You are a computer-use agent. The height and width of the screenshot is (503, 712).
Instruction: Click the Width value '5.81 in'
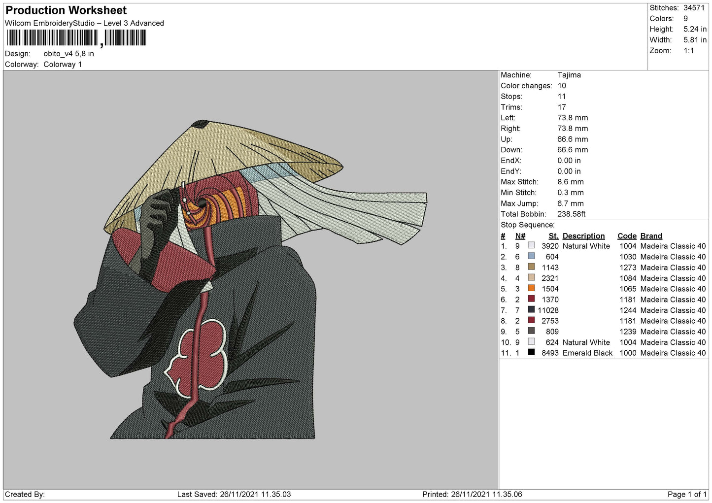(x=695, y=40)
